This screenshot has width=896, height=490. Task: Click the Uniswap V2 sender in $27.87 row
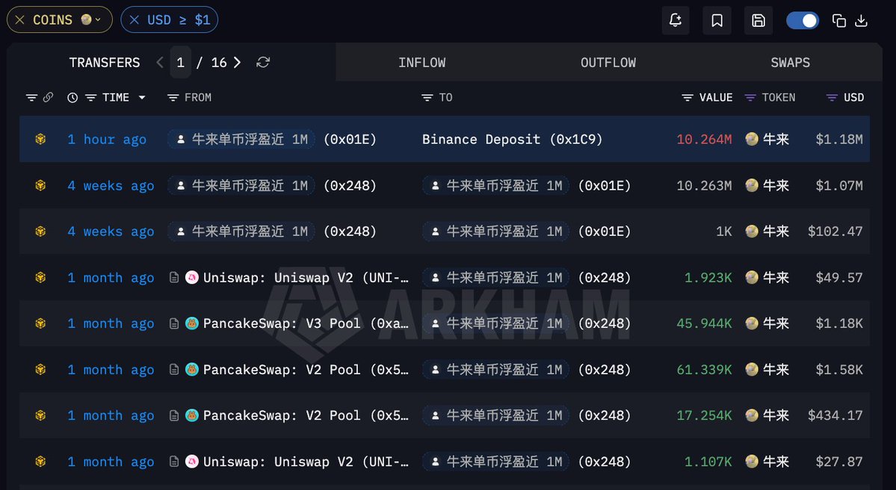306,462
